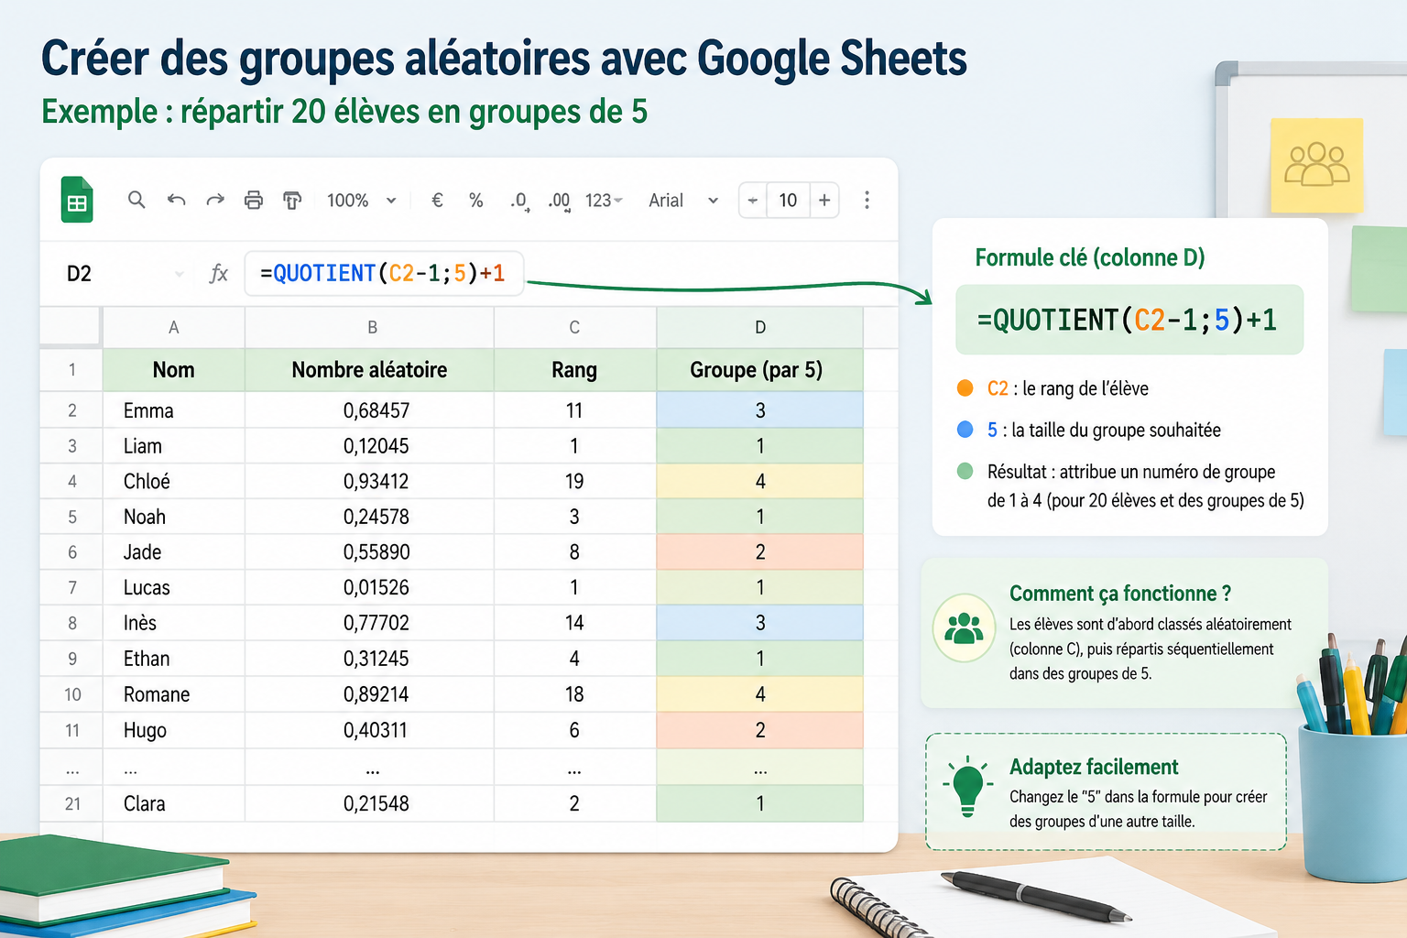Select column C header
The width and height of the screenshot is (1407, 938).
point(574,327)
